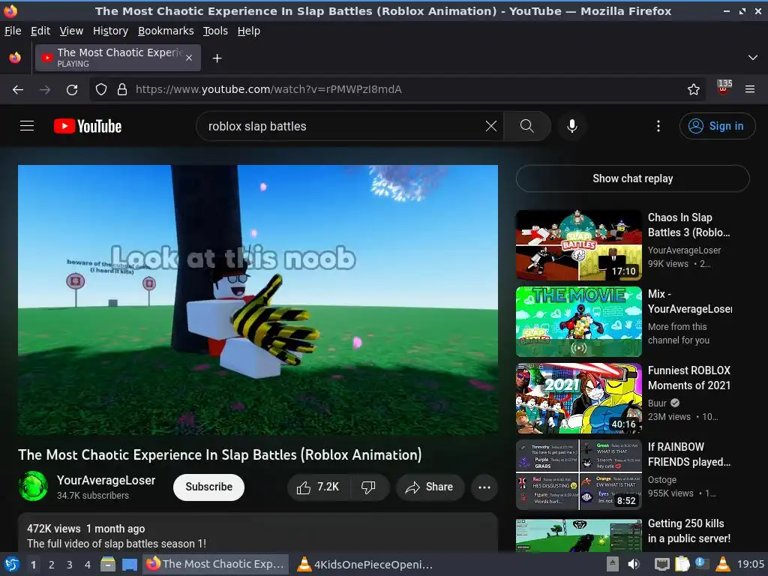Viewport: 768px width, 576px height.
Task: Open the list all tabs dropdown
Action: tap(753, 58)
